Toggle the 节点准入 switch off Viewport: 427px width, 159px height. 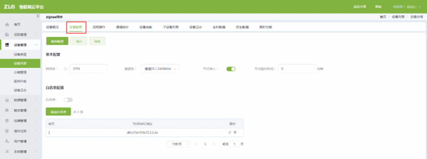231,69
